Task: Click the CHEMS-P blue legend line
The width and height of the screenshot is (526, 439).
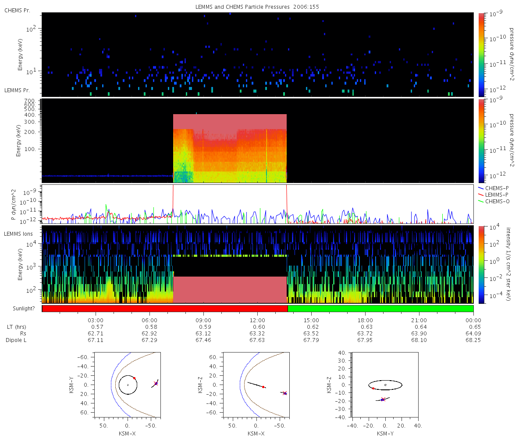Action: coord(481,188)
